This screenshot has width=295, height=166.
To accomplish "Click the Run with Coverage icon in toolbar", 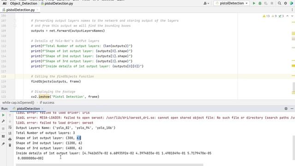I will (x=266, y=3).
